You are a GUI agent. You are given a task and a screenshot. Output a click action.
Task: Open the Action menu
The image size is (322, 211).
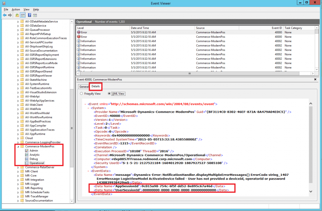(16, 9)
